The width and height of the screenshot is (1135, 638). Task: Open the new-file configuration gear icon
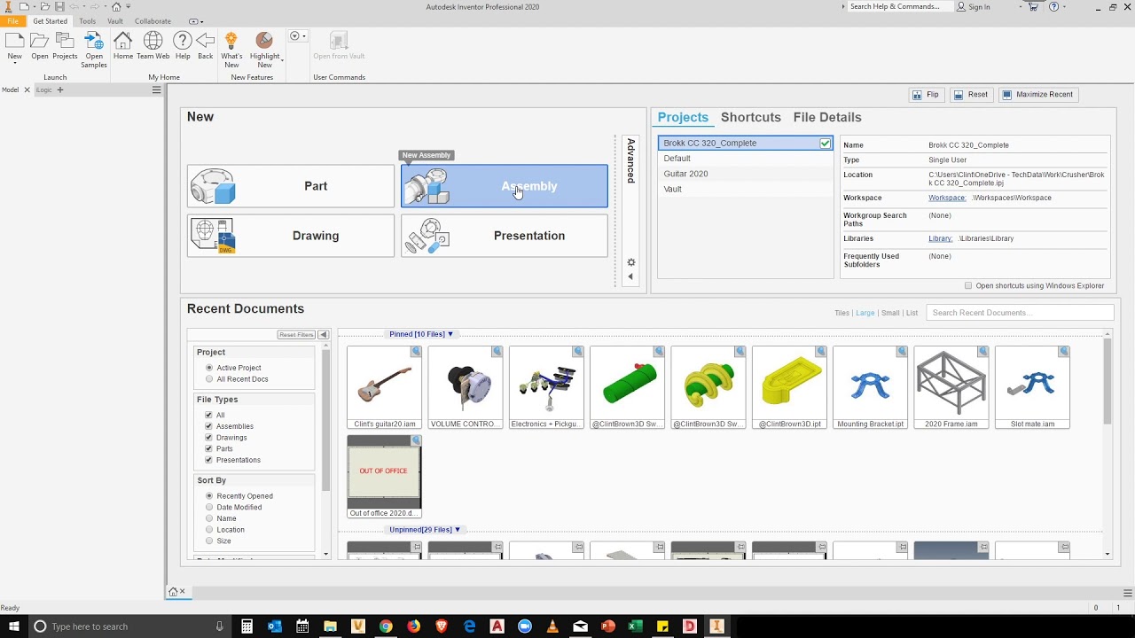point(631,262)
